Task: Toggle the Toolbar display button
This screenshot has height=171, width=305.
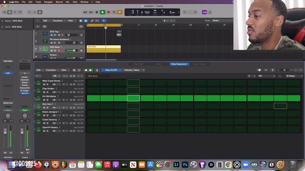Action: [20, 12]
